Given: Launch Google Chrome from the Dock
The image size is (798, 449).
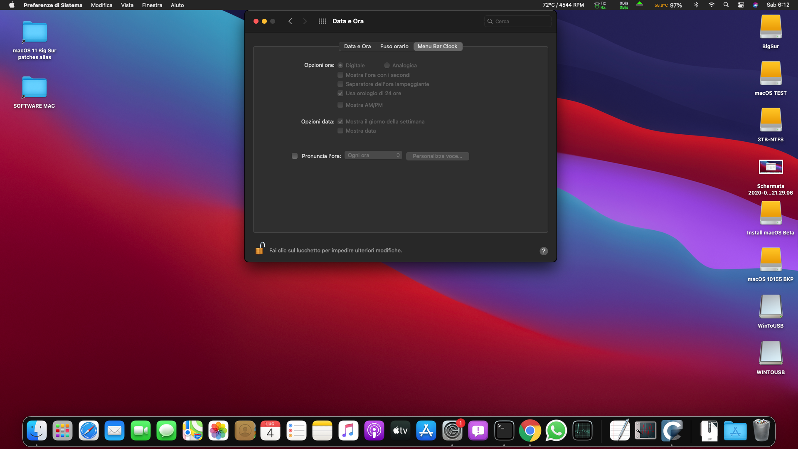Looking at the screenshot, I should tap(530, 431).
